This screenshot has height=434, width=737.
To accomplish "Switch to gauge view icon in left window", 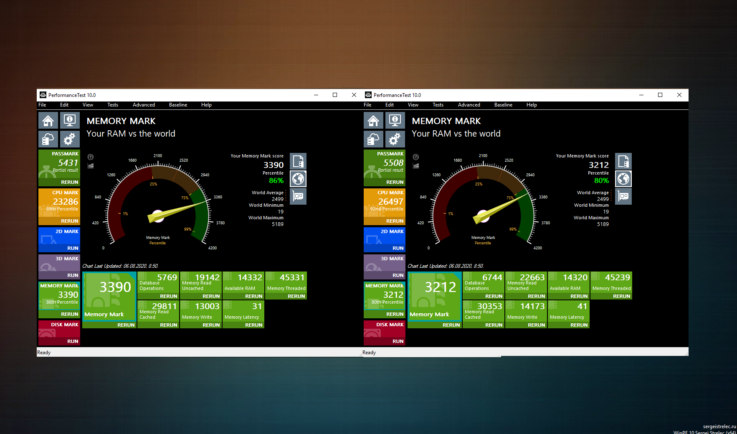I will click(91, 157).
